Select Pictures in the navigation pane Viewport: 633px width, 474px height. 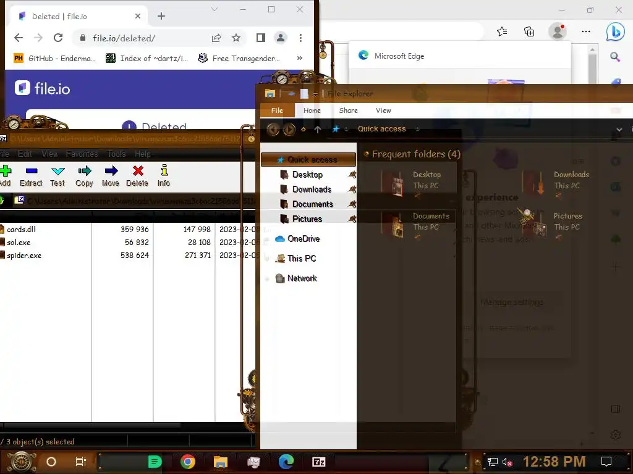[307, 219]
